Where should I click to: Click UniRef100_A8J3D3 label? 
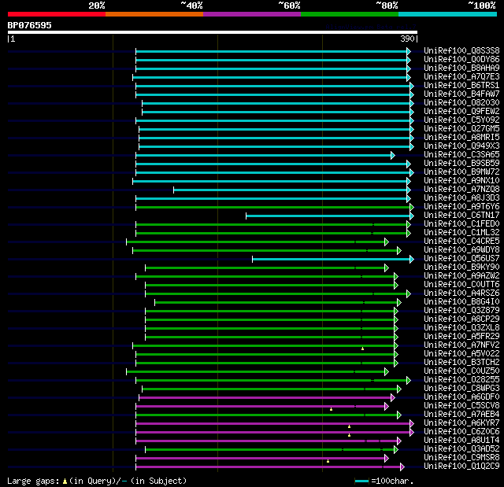461,198
